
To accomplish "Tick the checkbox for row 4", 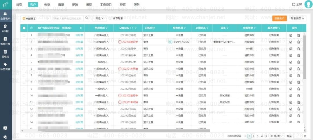I will click(24, 55).
